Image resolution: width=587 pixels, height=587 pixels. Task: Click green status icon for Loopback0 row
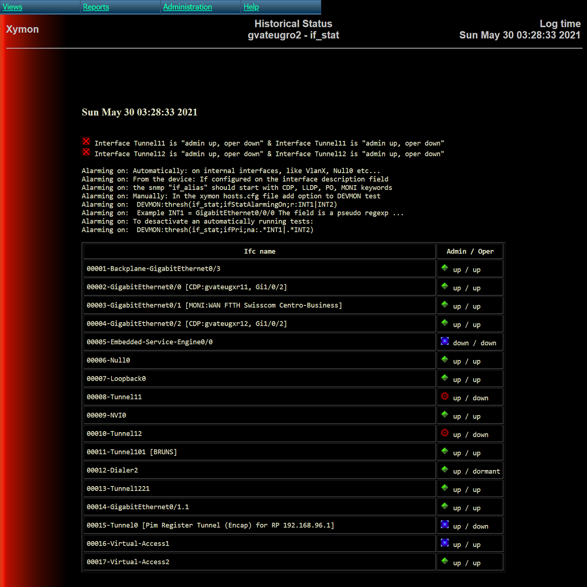point(444,378)
